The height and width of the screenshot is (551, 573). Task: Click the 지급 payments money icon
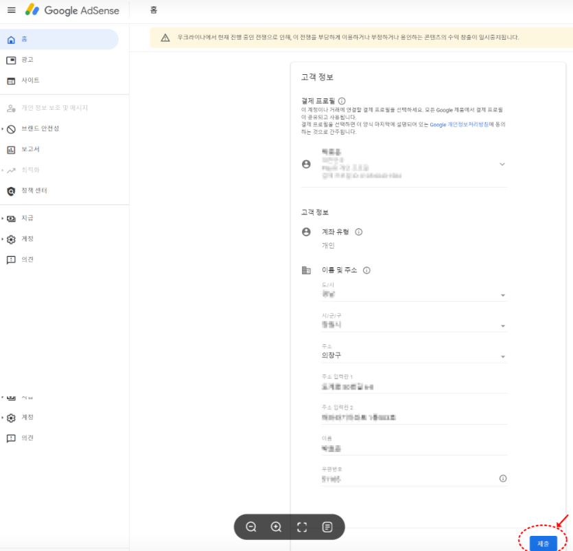(12, 218)
